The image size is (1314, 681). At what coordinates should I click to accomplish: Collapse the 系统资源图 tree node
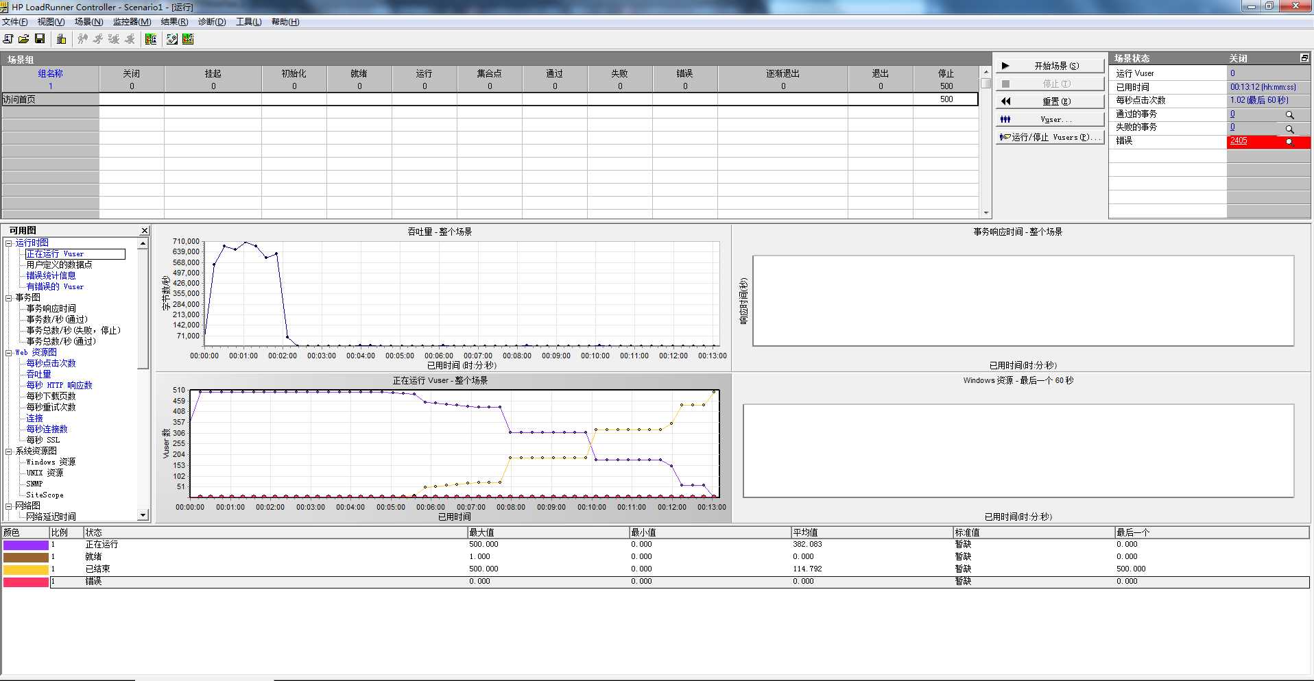point(9,451)
